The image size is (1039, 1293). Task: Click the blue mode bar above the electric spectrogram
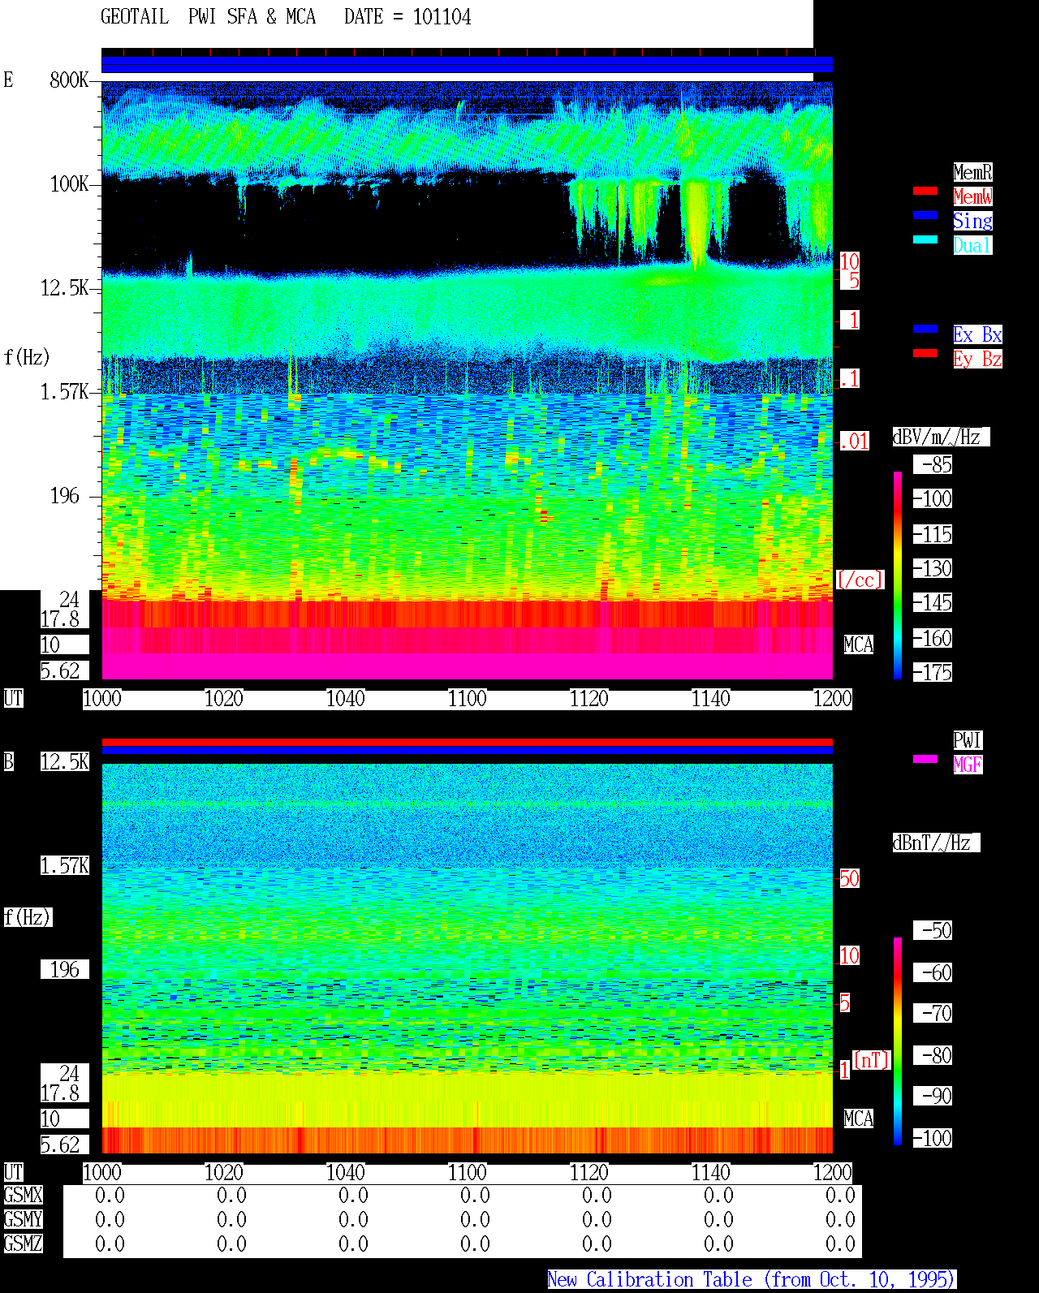coord(467,64)
